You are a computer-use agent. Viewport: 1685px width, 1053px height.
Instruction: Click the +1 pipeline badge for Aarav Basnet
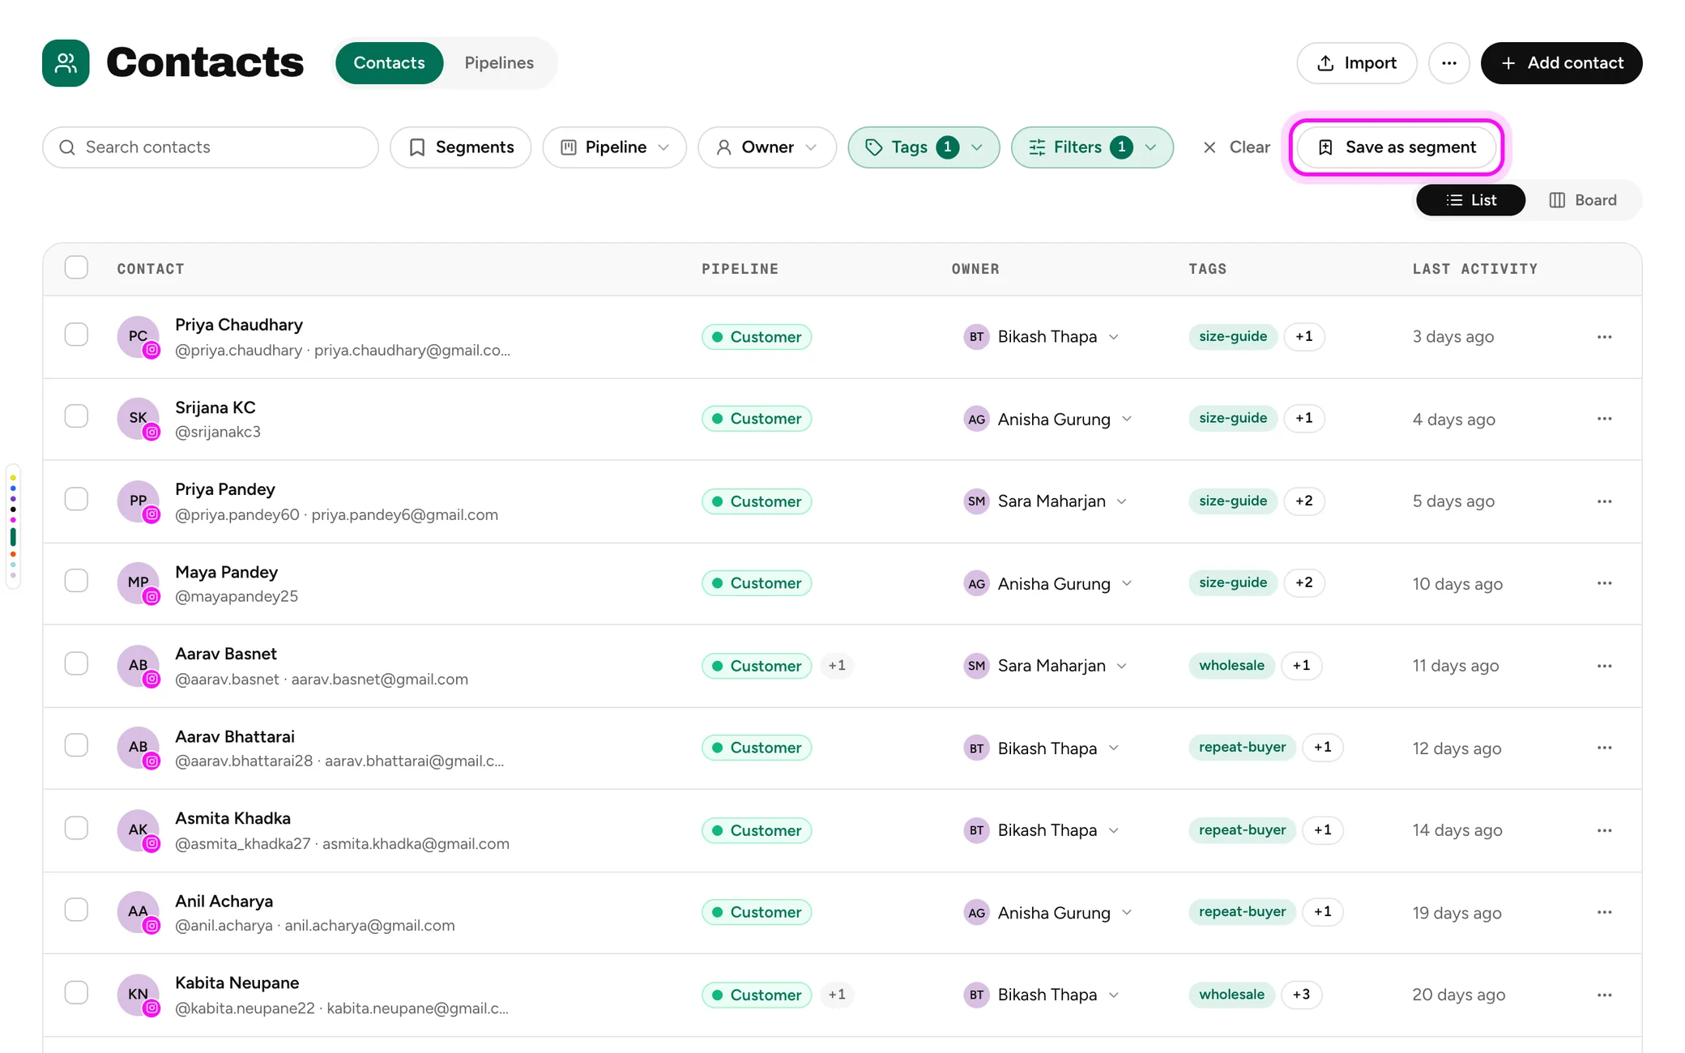click(837, 666)
